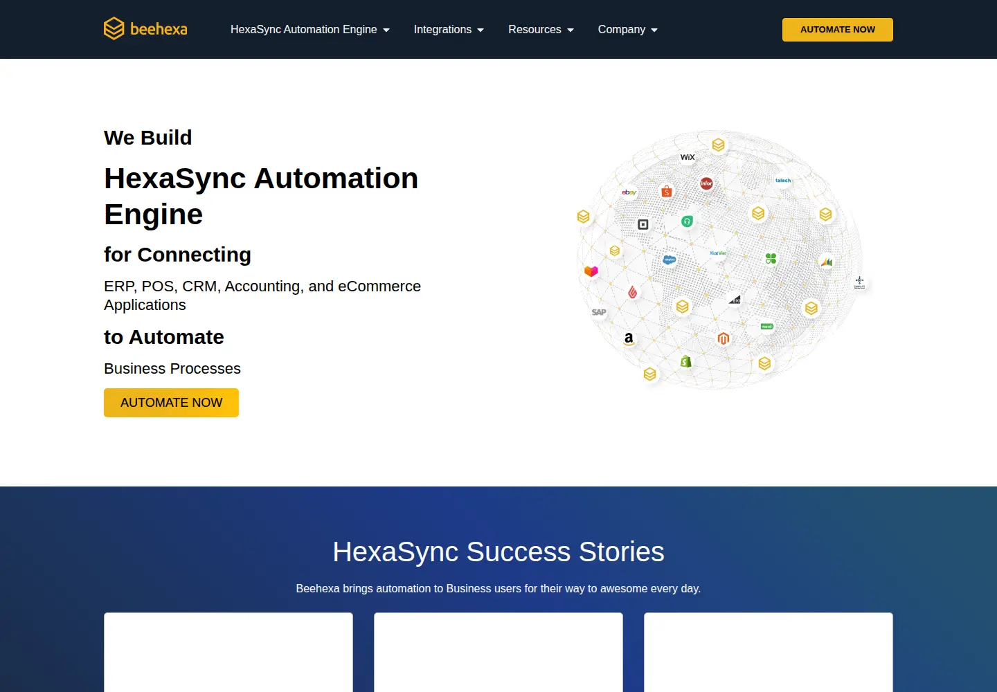Image resolution: width=997 pixels, height=692 pixels.
Task: Open the Beehexa logo home link
Action: pos(145,29)
